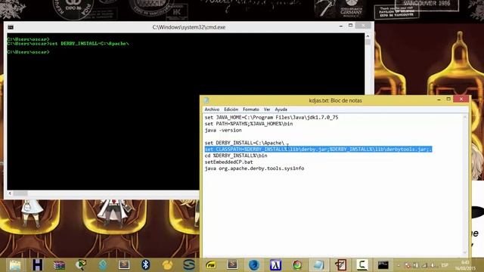Maximize the Notepad window
The width and height of the screenshot is (484, 272).
point(448,99)
